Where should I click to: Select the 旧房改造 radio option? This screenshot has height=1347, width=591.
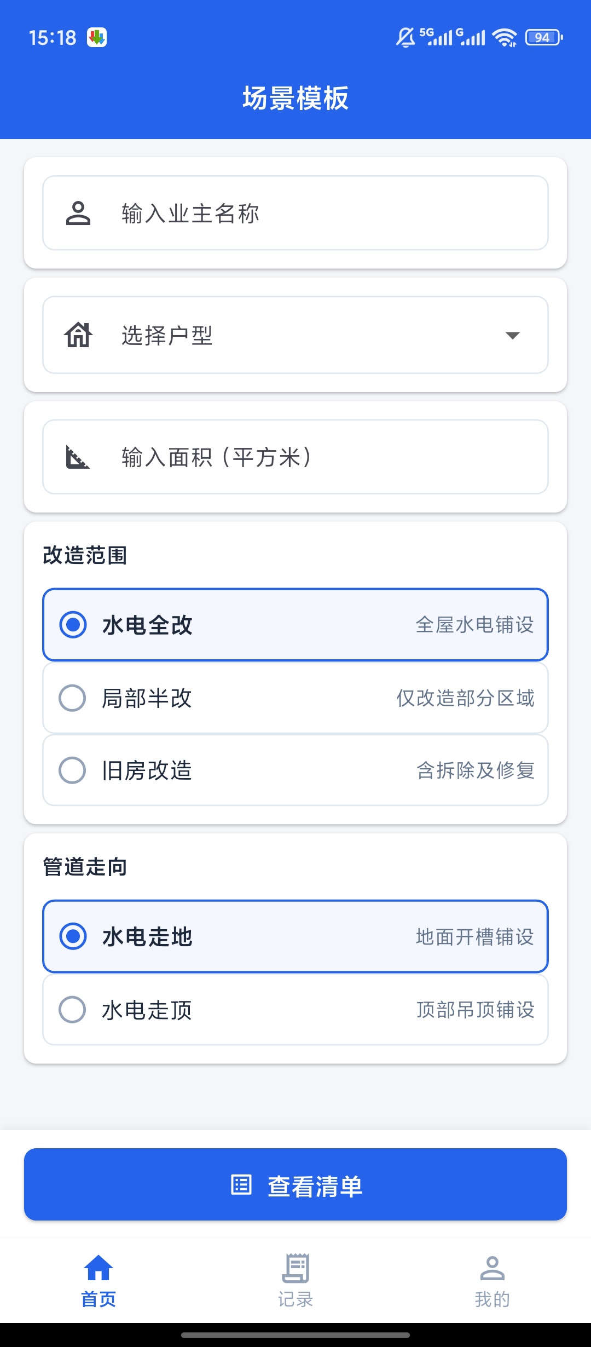(72, 770)
